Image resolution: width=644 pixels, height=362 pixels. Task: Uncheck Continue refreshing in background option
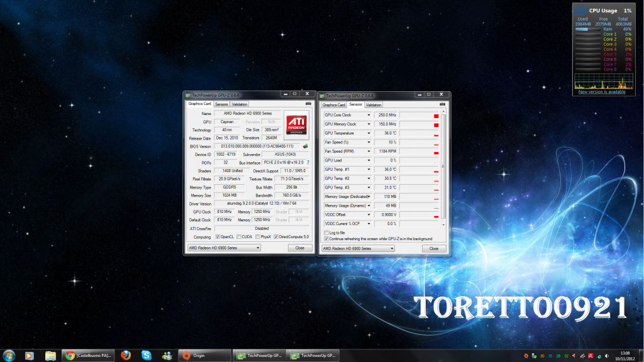326,239
